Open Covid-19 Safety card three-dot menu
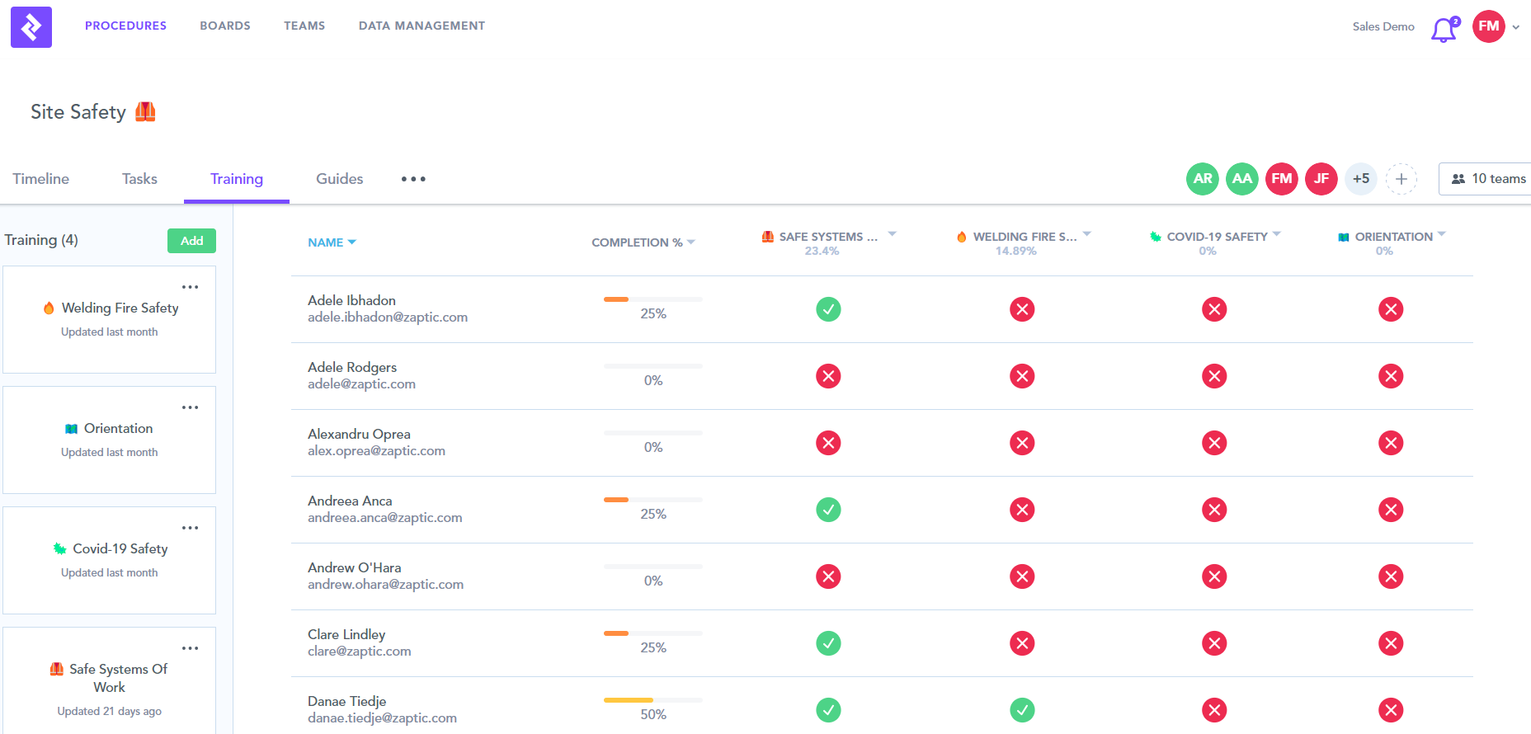Screen dimensions: 1531x734 coord(190,528)
